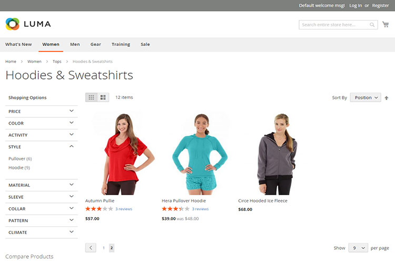
Task: Open the per page count dropdown
Action: (x=358, y=248)
